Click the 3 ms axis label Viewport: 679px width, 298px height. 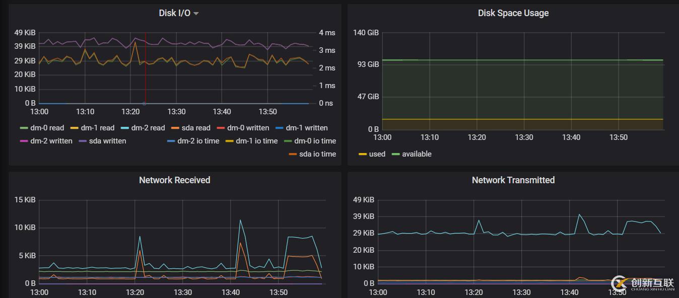(327, 50)
